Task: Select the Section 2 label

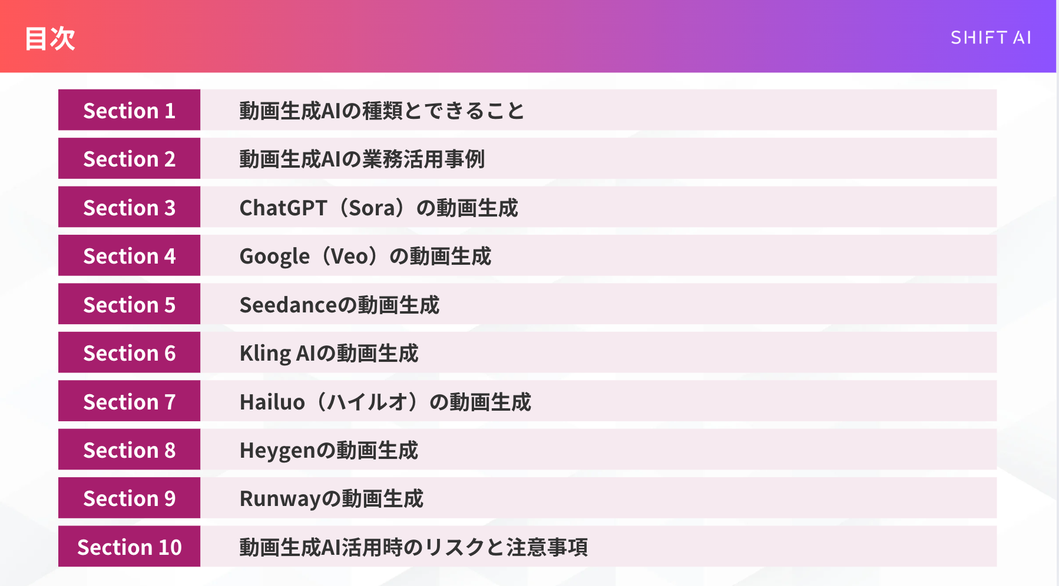Action: tap(129, 159)
